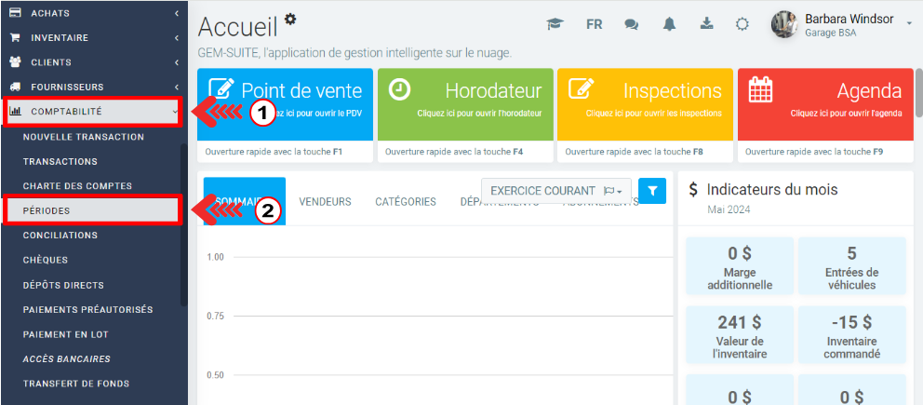Open the red Agenda tile
Image resolution: width=923 pixels, height=405 pixels.
(825, 102)
